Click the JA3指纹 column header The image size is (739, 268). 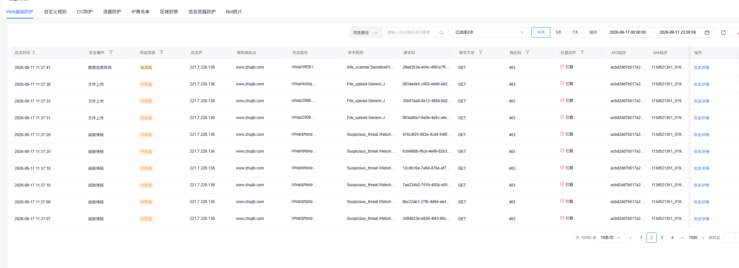pyautogui.click(x=618, y=52)
